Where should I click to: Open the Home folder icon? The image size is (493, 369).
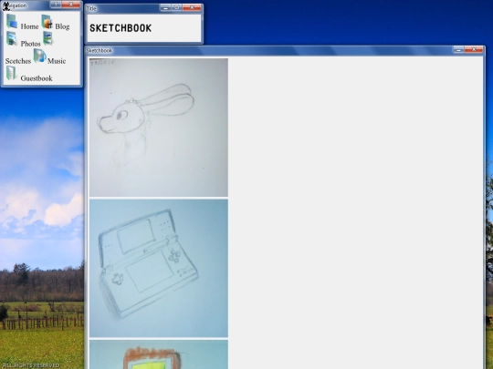[12, 21]
